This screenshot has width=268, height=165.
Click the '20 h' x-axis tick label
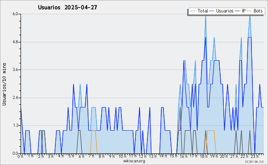tap(224, 157)
